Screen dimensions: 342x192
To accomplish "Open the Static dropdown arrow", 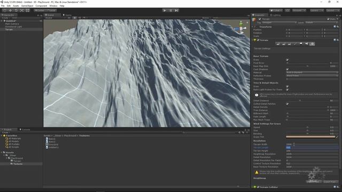I will pyautogui.click(x=337, y=19).
